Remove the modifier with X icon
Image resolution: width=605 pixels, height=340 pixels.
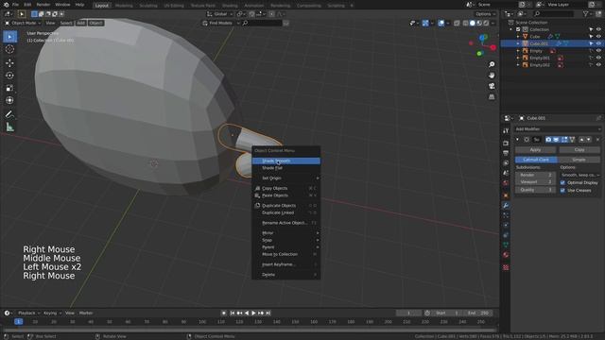point(597,140)
